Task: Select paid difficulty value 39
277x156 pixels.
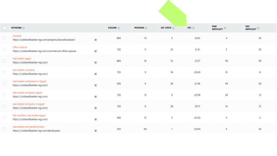Action: pos(226,61)
